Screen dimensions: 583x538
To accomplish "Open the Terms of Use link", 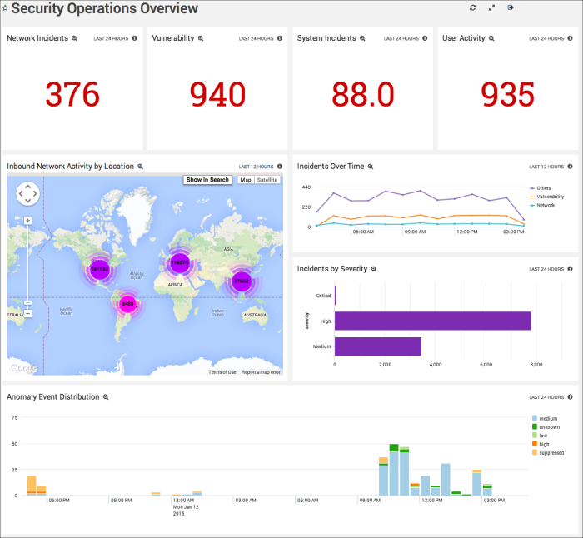I will coord(222,372).
